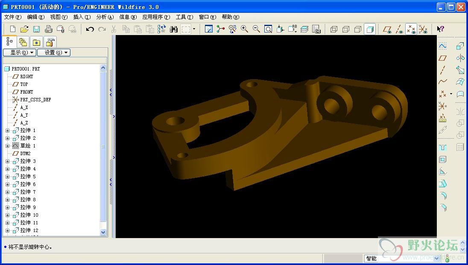Zoom out using the magnifier minus icon
The image size is (468, 265).
256,29
